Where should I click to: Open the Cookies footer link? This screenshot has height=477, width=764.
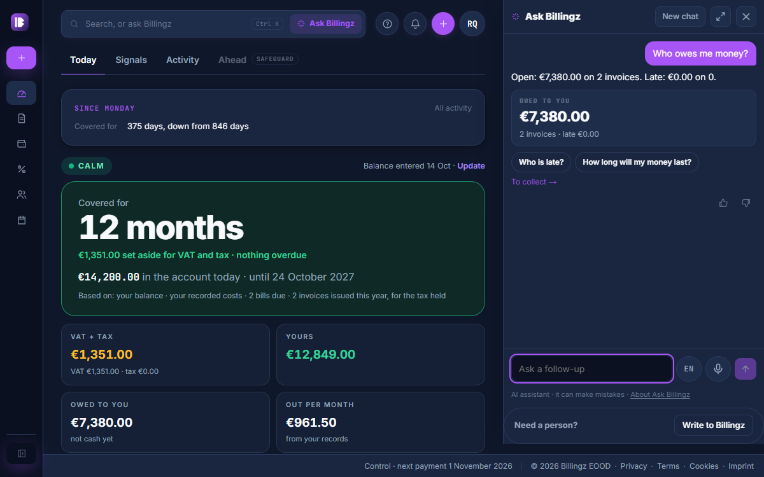pos(704,466)
